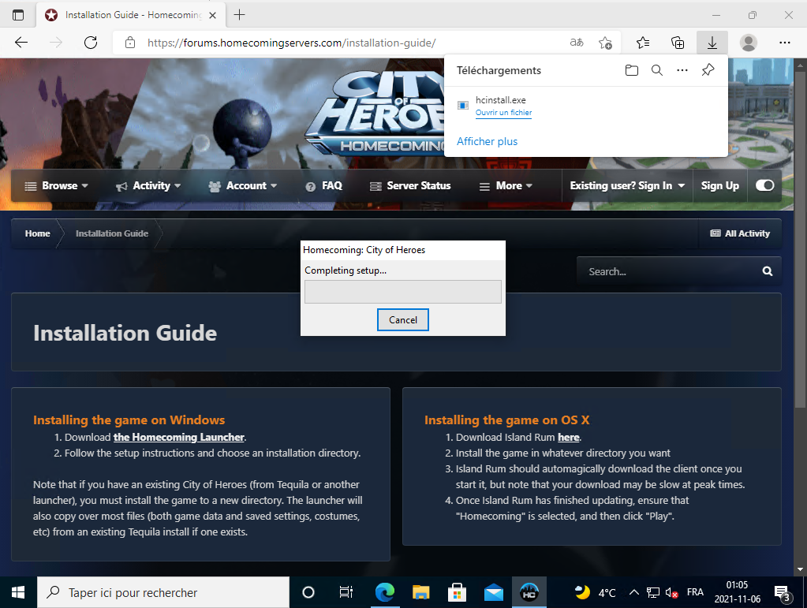Close the Installation Guide tab

tap(212, 16)
